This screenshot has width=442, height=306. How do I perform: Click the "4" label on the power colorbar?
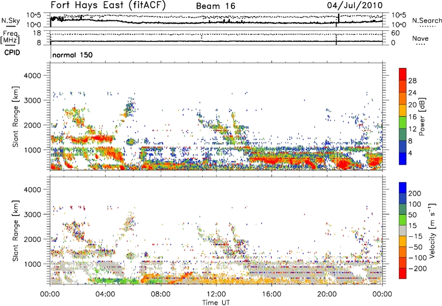pyautogui.click(x=410, y=154)
